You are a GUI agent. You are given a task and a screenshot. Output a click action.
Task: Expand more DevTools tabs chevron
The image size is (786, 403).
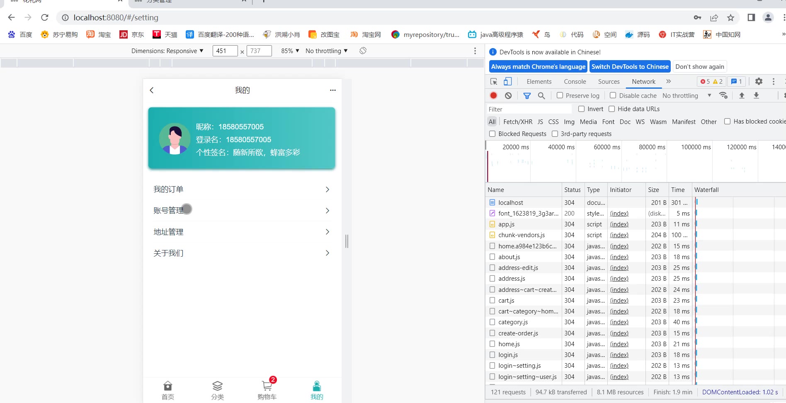[668, 81]
